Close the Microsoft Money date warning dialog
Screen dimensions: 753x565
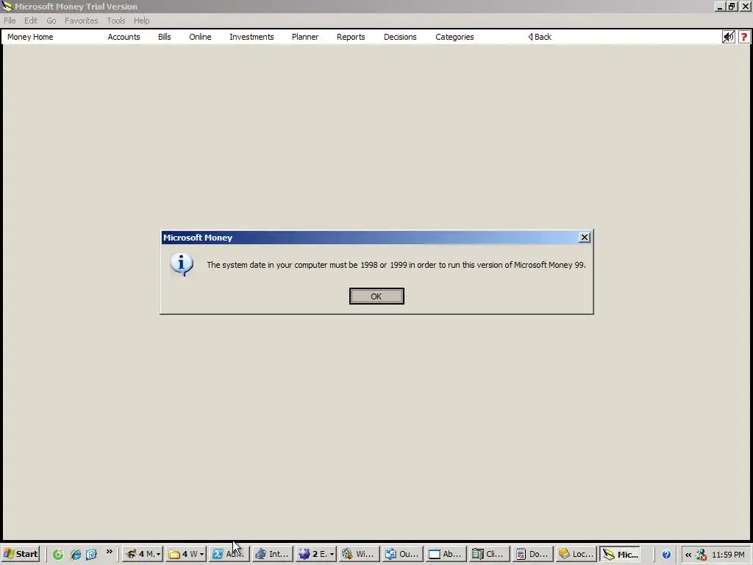pyautogui.click(x=584, y=238)
